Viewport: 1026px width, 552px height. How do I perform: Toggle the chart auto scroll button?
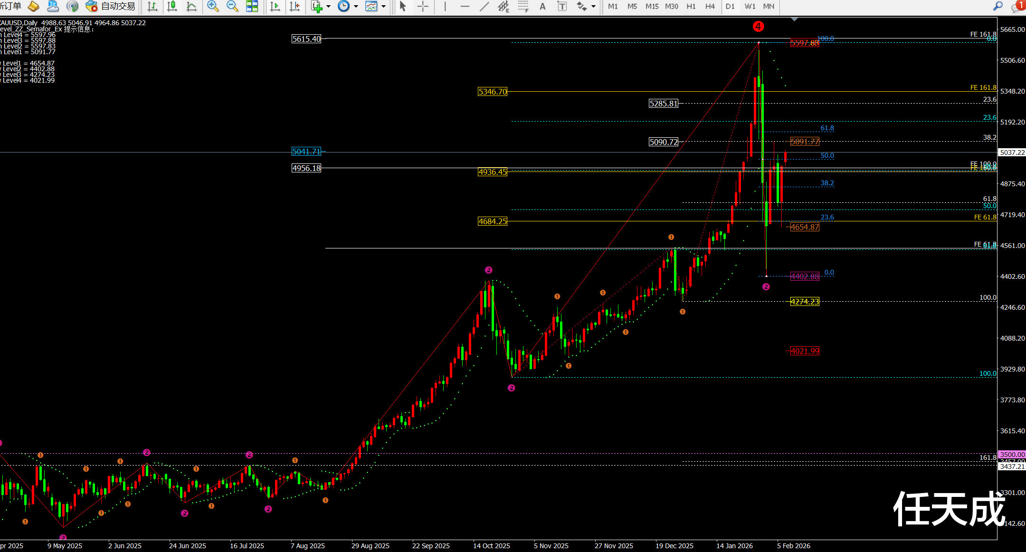tap(275, 6)
